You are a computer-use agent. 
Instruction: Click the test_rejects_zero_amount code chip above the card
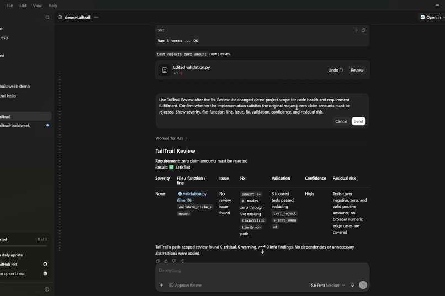coord(182,54)
